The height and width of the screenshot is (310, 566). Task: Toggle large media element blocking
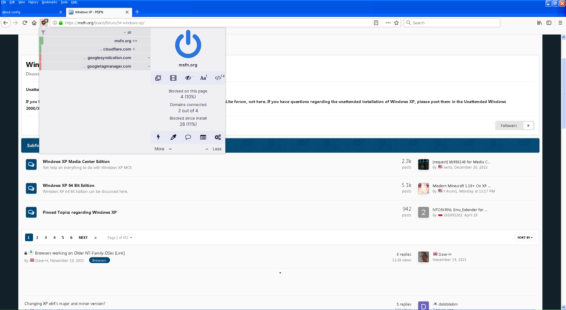coord(173,78)
